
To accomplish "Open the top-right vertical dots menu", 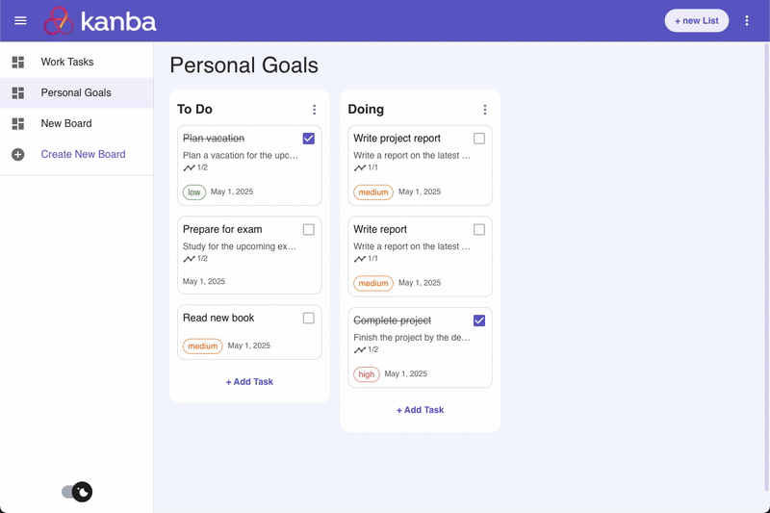I will click(x=747, y=20).
